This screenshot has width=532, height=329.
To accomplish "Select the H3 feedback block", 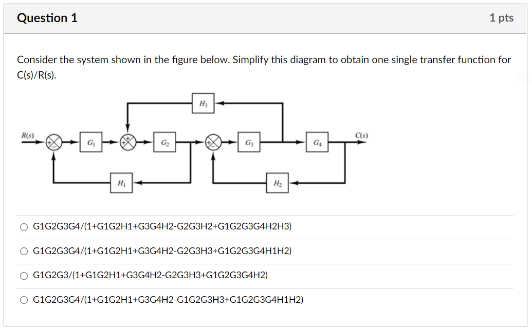I will pos(204,103).
